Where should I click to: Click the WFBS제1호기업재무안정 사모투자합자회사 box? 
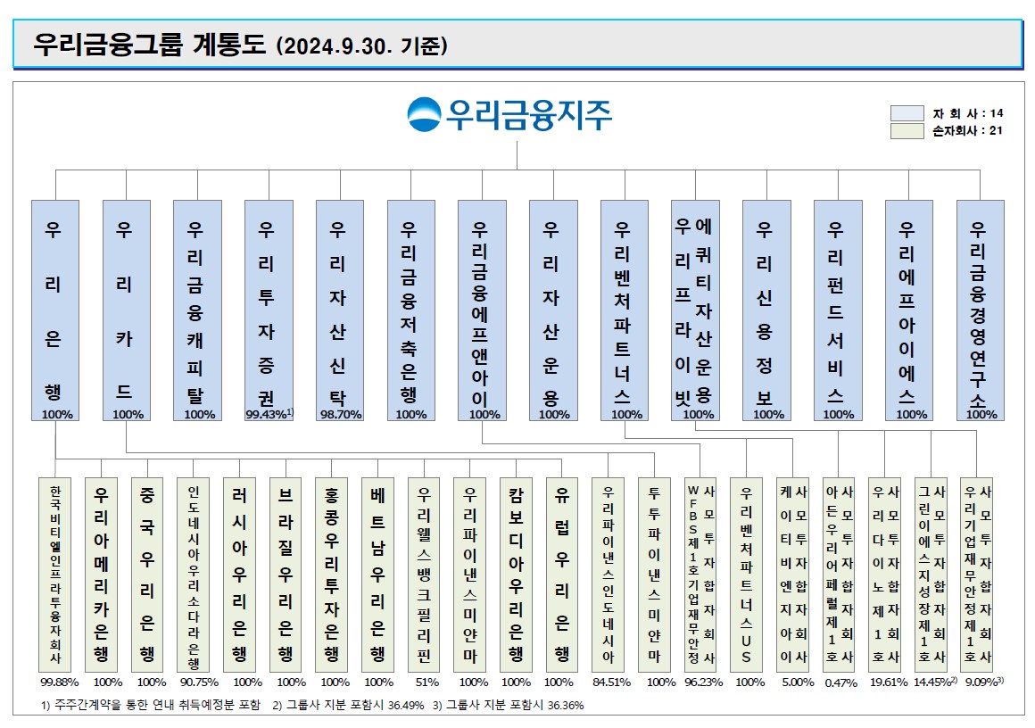pos(700,575)
